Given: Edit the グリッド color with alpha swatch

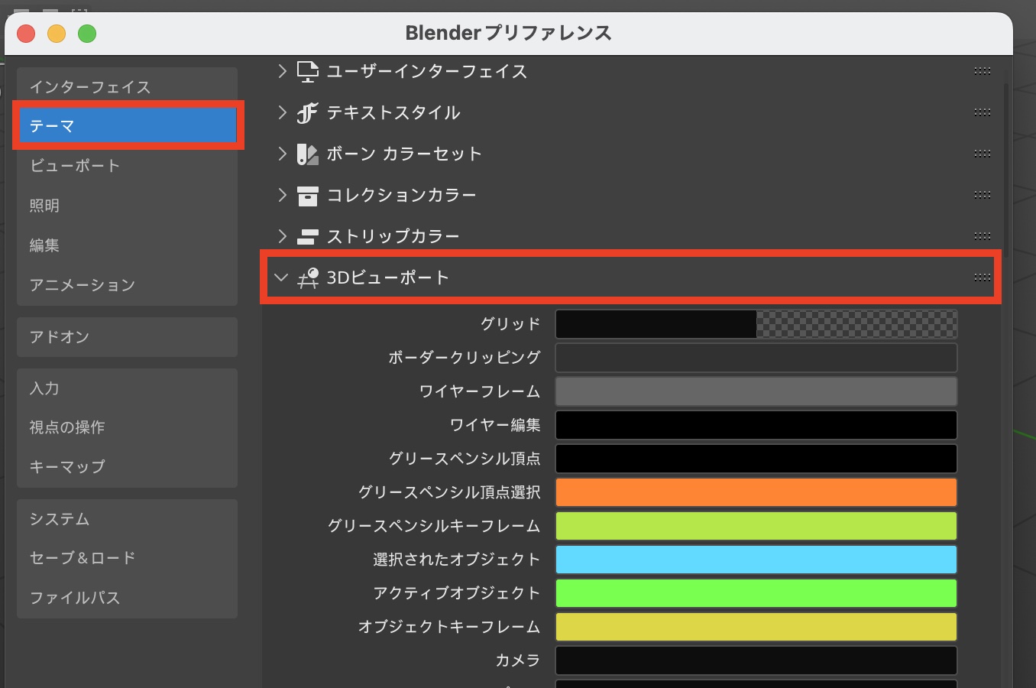Looking at the screenshot, I should pos(756,324).
